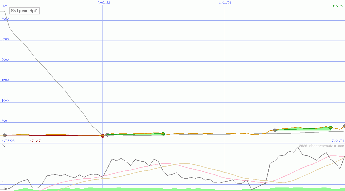Click the 174.17 low price label
Image resolution: width=345 pixels, height=191 pixels.
pyautogui.click(x=35, y=141)
